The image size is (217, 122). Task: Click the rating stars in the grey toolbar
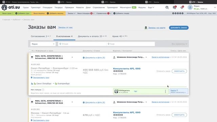[178, 14]
